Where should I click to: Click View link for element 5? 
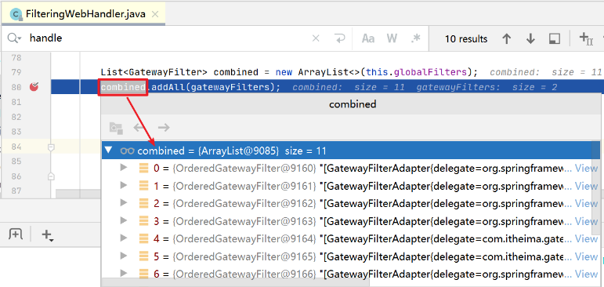(586, 256)
